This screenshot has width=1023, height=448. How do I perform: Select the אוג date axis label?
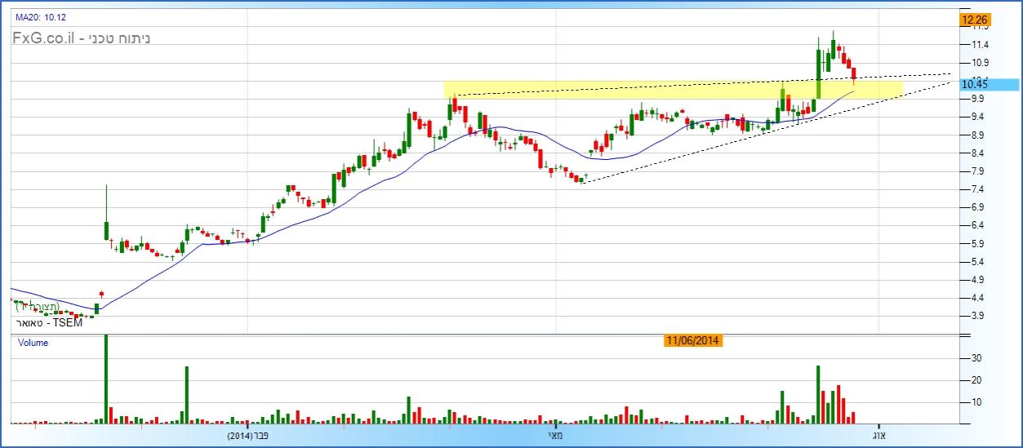click(878, 437)
